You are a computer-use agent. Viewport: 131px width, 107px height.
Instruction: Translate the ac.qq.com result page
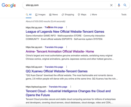54,47
